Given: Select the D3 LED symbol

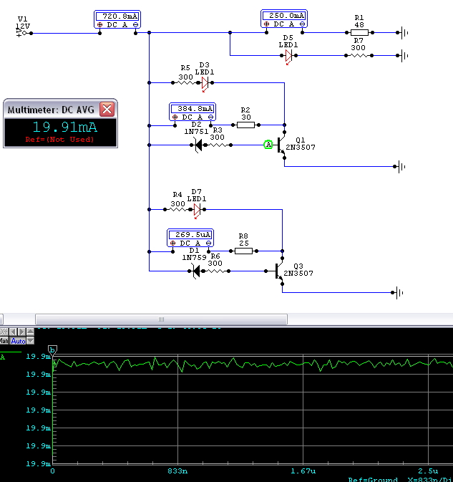Looking at the screenshot, I should point(205,83).
